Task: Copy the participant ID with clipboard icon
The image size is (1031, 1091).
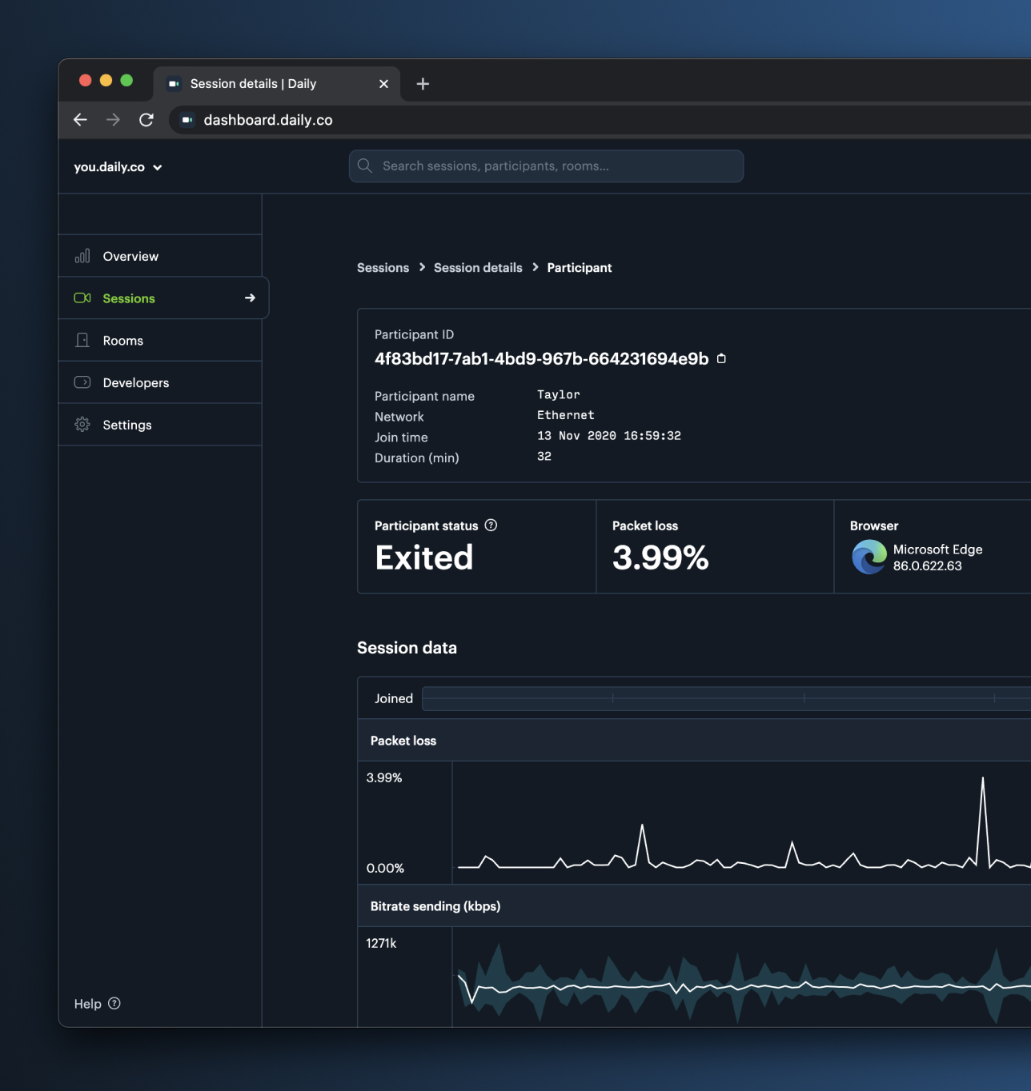Action: click(x=721, y=358)
